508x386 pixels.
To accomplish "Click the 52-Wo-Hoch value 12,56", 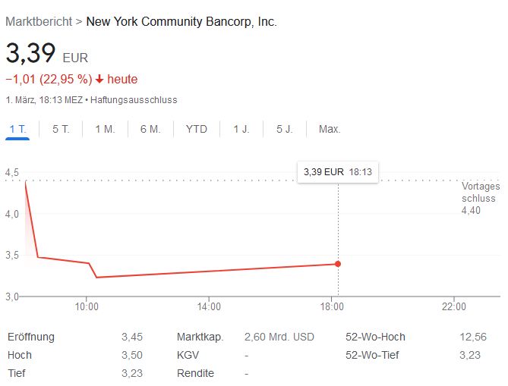I will 475,337.
